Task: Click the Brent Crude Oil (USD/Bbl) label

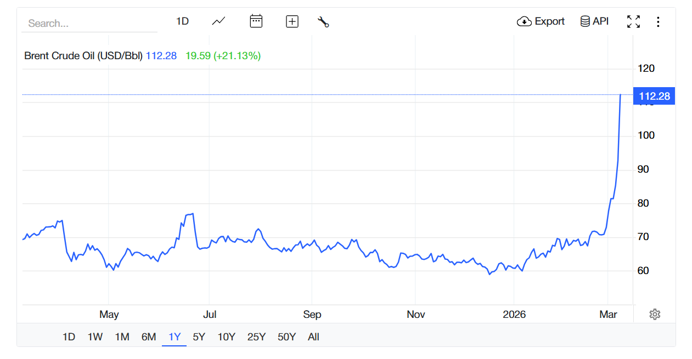Action: [x=83, y=55]
